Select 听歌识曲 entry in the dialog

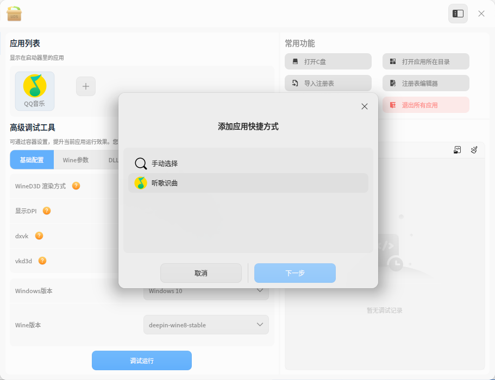[248, 183]
